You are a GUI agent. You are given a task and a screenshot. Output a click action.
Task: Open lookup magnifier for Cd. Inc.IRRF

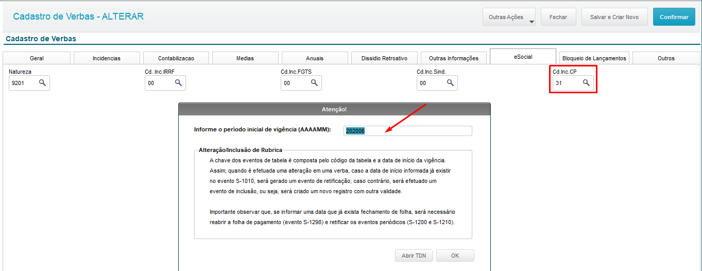(178, 82)
